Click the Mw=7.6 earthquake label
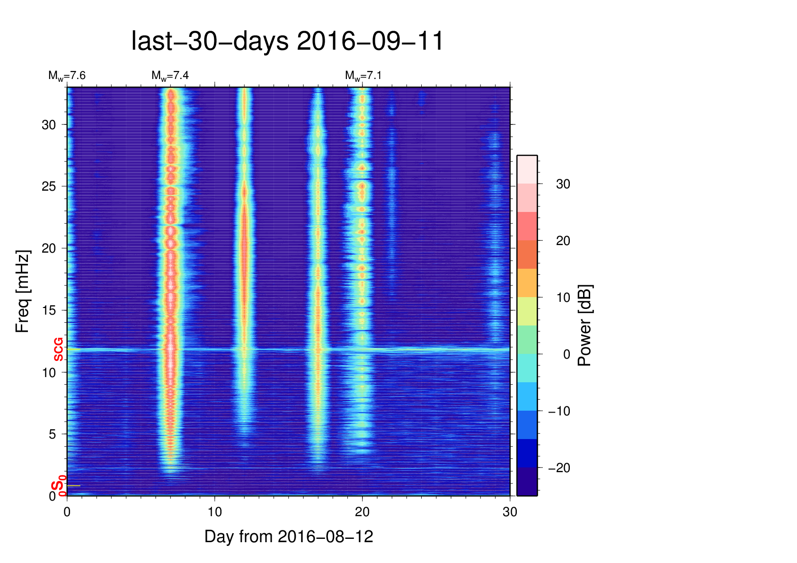The width and height of the screenshot is (797, 563). [x=67, y=76]
